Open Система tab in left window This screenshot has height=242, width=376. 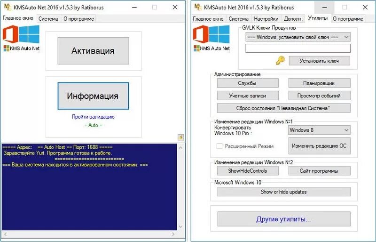click(48, 19)
